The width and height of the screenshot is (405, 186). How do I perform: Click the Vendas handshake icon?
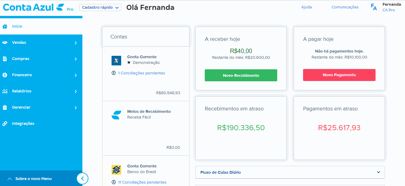pyautogui.click(x=5, y=43)
